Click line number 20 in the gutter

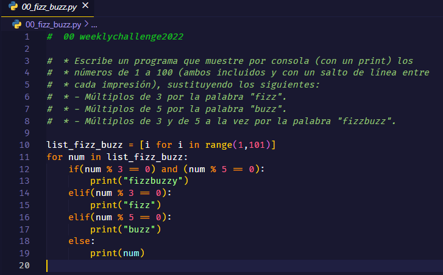pyautogui.click(x=24, y=265)
